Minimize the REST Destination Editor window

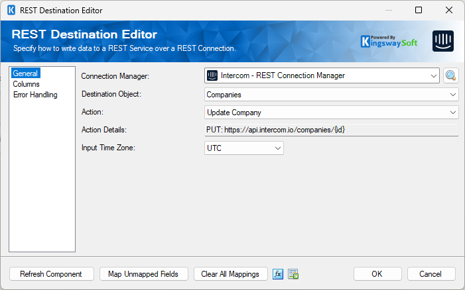[388, 10]
